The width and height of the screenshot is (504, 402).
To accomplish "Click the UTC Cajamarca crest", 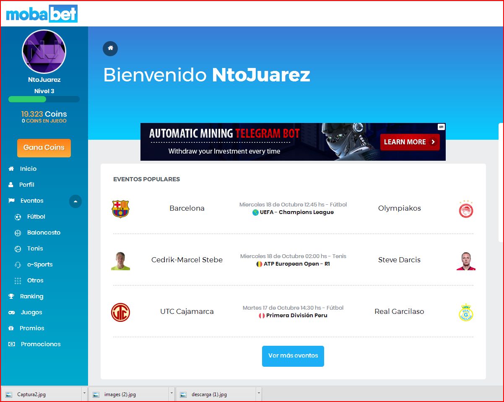I will pos(120,312).
